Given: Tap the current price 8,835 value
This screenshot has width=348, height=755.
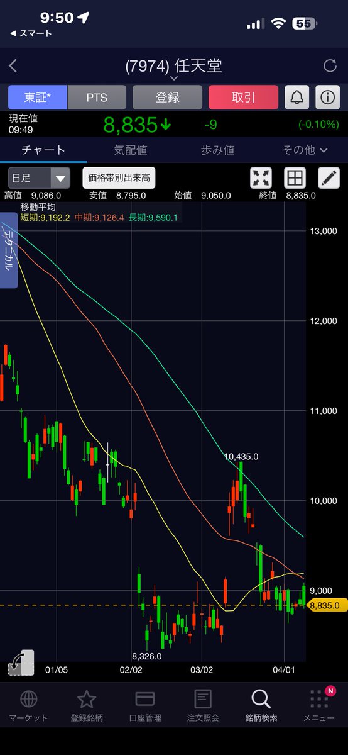Looking at the screenshot, I should (x=130, y=125).
